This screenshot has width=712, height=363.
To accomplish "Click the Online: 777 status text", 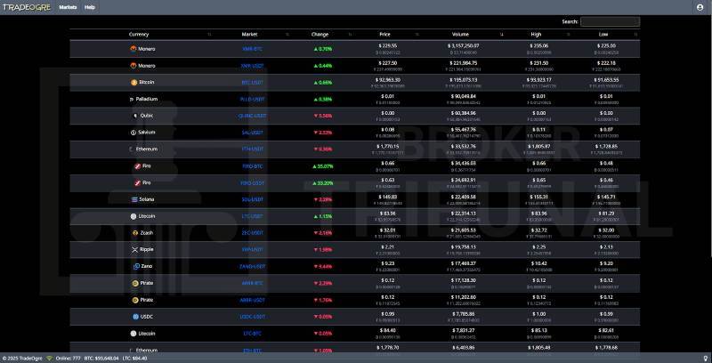I will [69, 358].
